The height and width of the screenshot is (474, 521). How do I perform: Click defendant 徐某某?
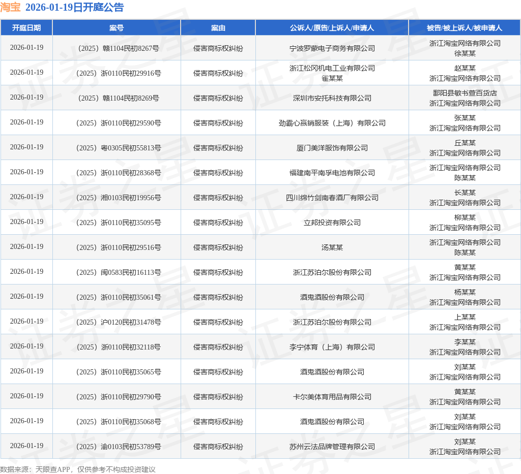point(465,53)
